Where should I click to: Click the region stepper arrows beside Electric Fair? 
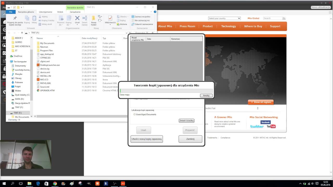258,108
